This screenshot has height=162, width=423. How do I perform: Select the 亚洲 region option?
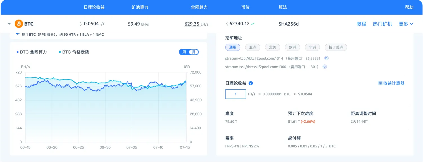pyautogui.click(x=252, y=47)
